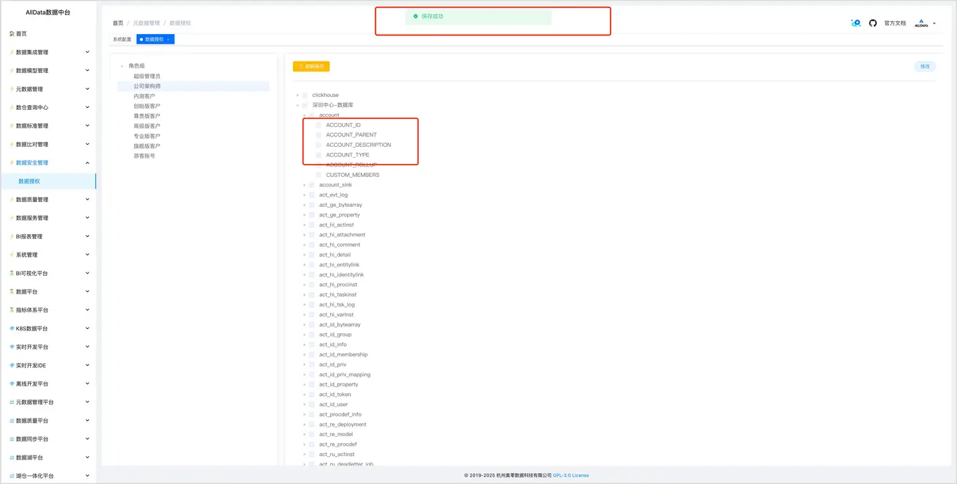957x484 pixels.
Task: Click the lightning icon beside 数据服务管理
Action: (x=12, y=218)
